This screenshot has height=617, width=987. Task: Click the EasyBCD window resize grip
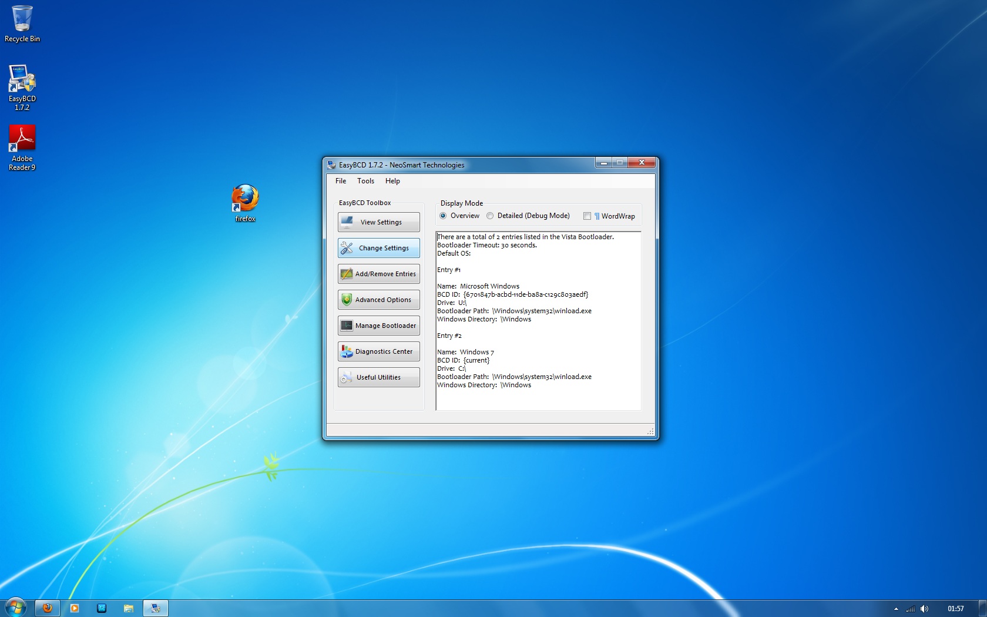click(650, 432)
